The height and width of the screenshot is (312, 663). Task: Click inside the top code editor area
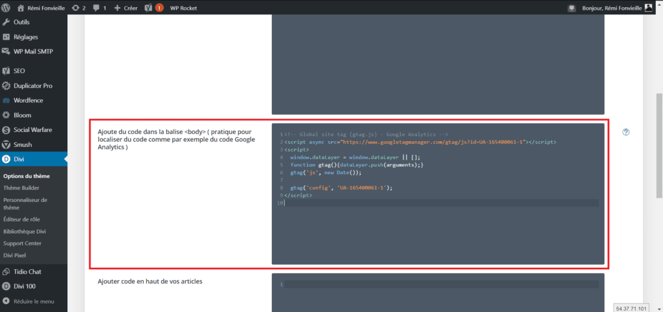point(438,65)
